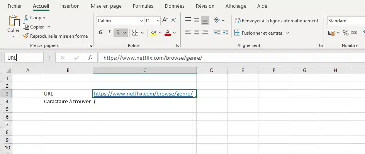The height and width of the screenshot is (154, 365).
Task: Click the select-all corner triangle
Action: click(8, 70)
